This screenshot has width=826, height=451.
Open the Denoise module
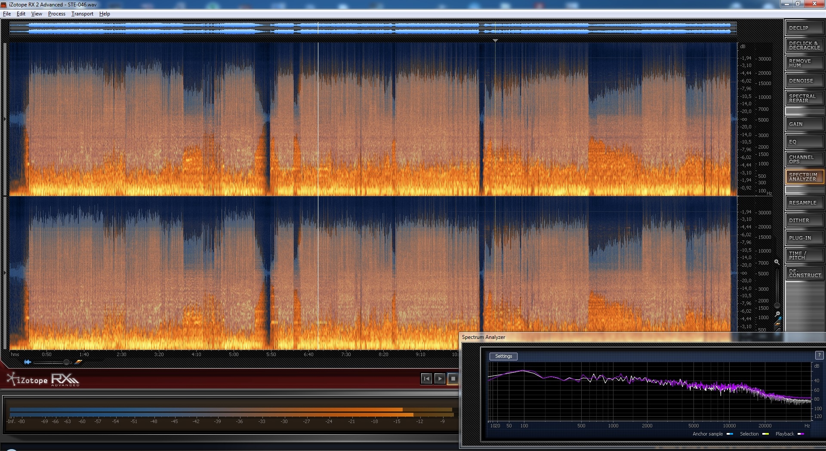click(804, 81)
